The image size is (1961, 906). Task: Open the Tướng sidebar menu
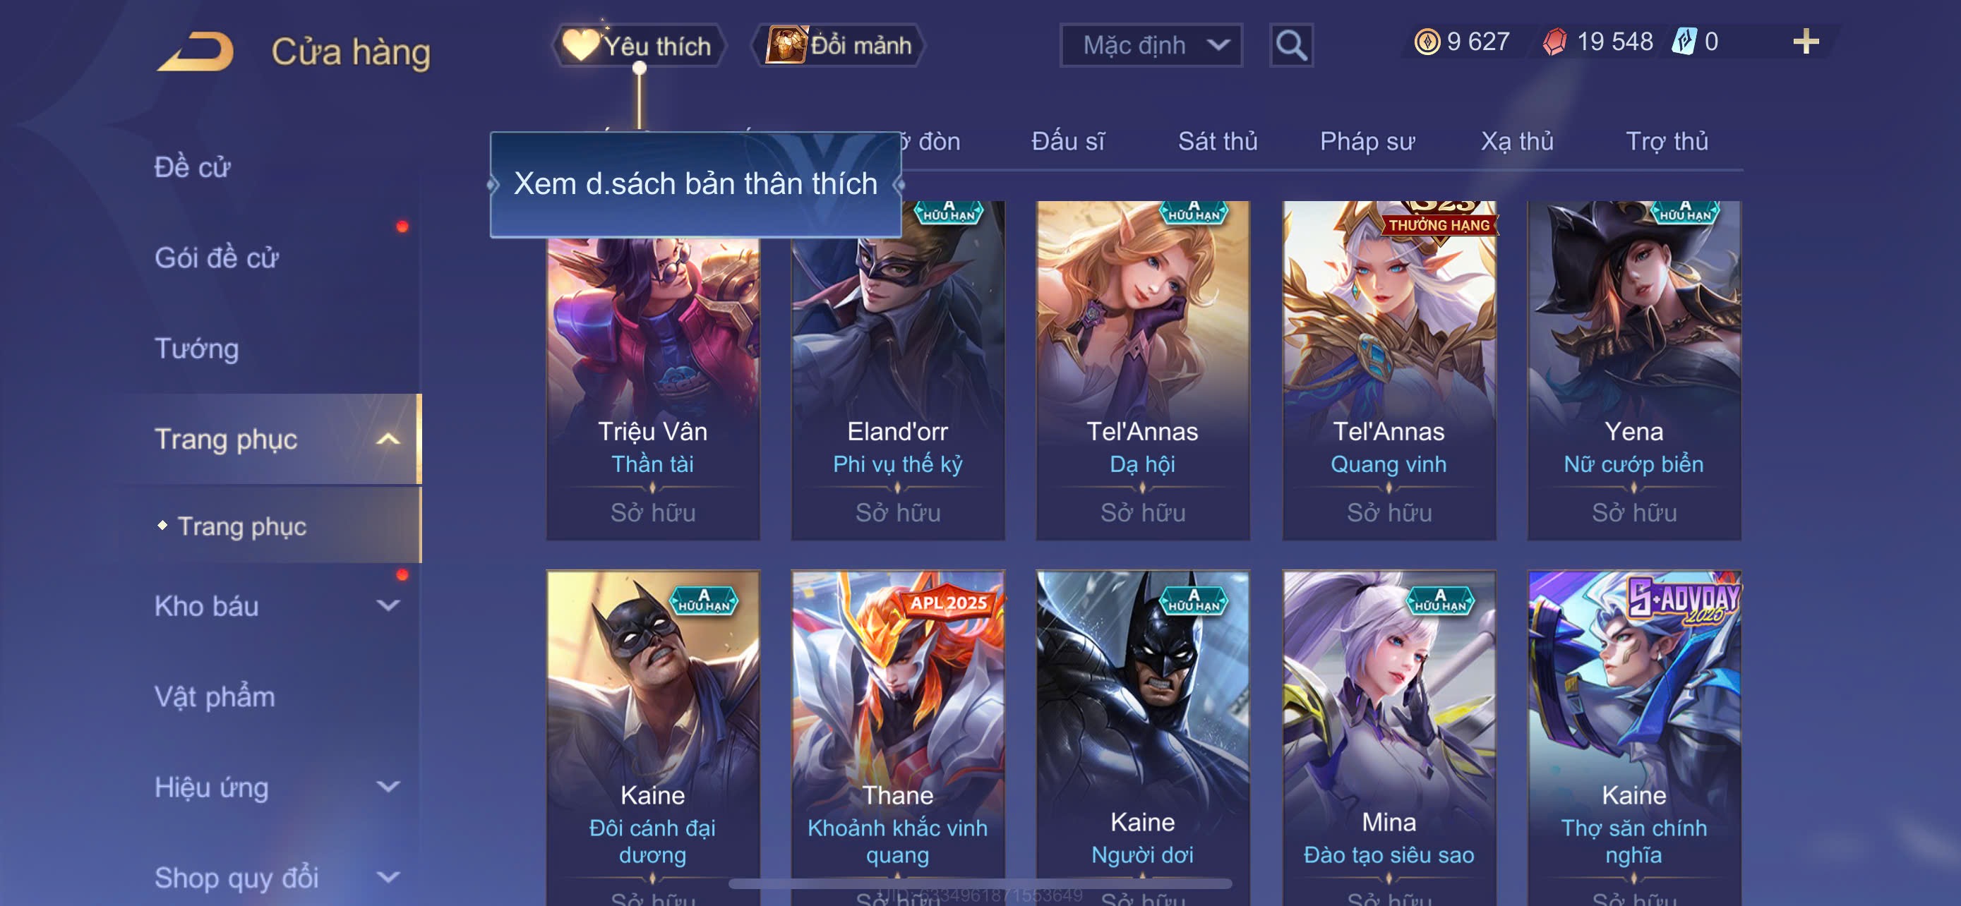point(197,349)
